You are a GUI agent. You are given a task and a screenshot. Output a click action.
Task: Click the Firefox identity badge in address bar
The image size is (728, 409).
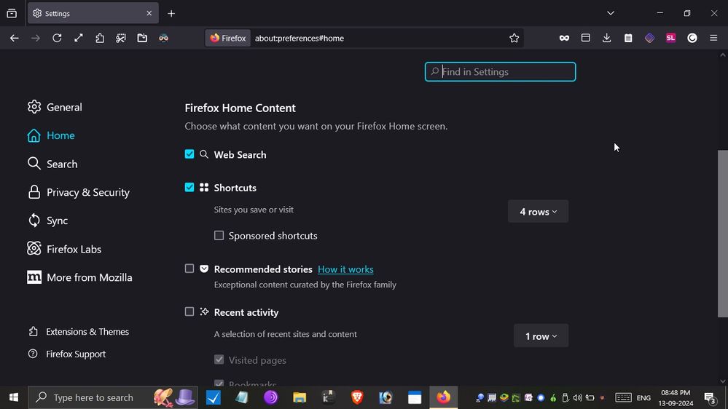click(228, 38)
